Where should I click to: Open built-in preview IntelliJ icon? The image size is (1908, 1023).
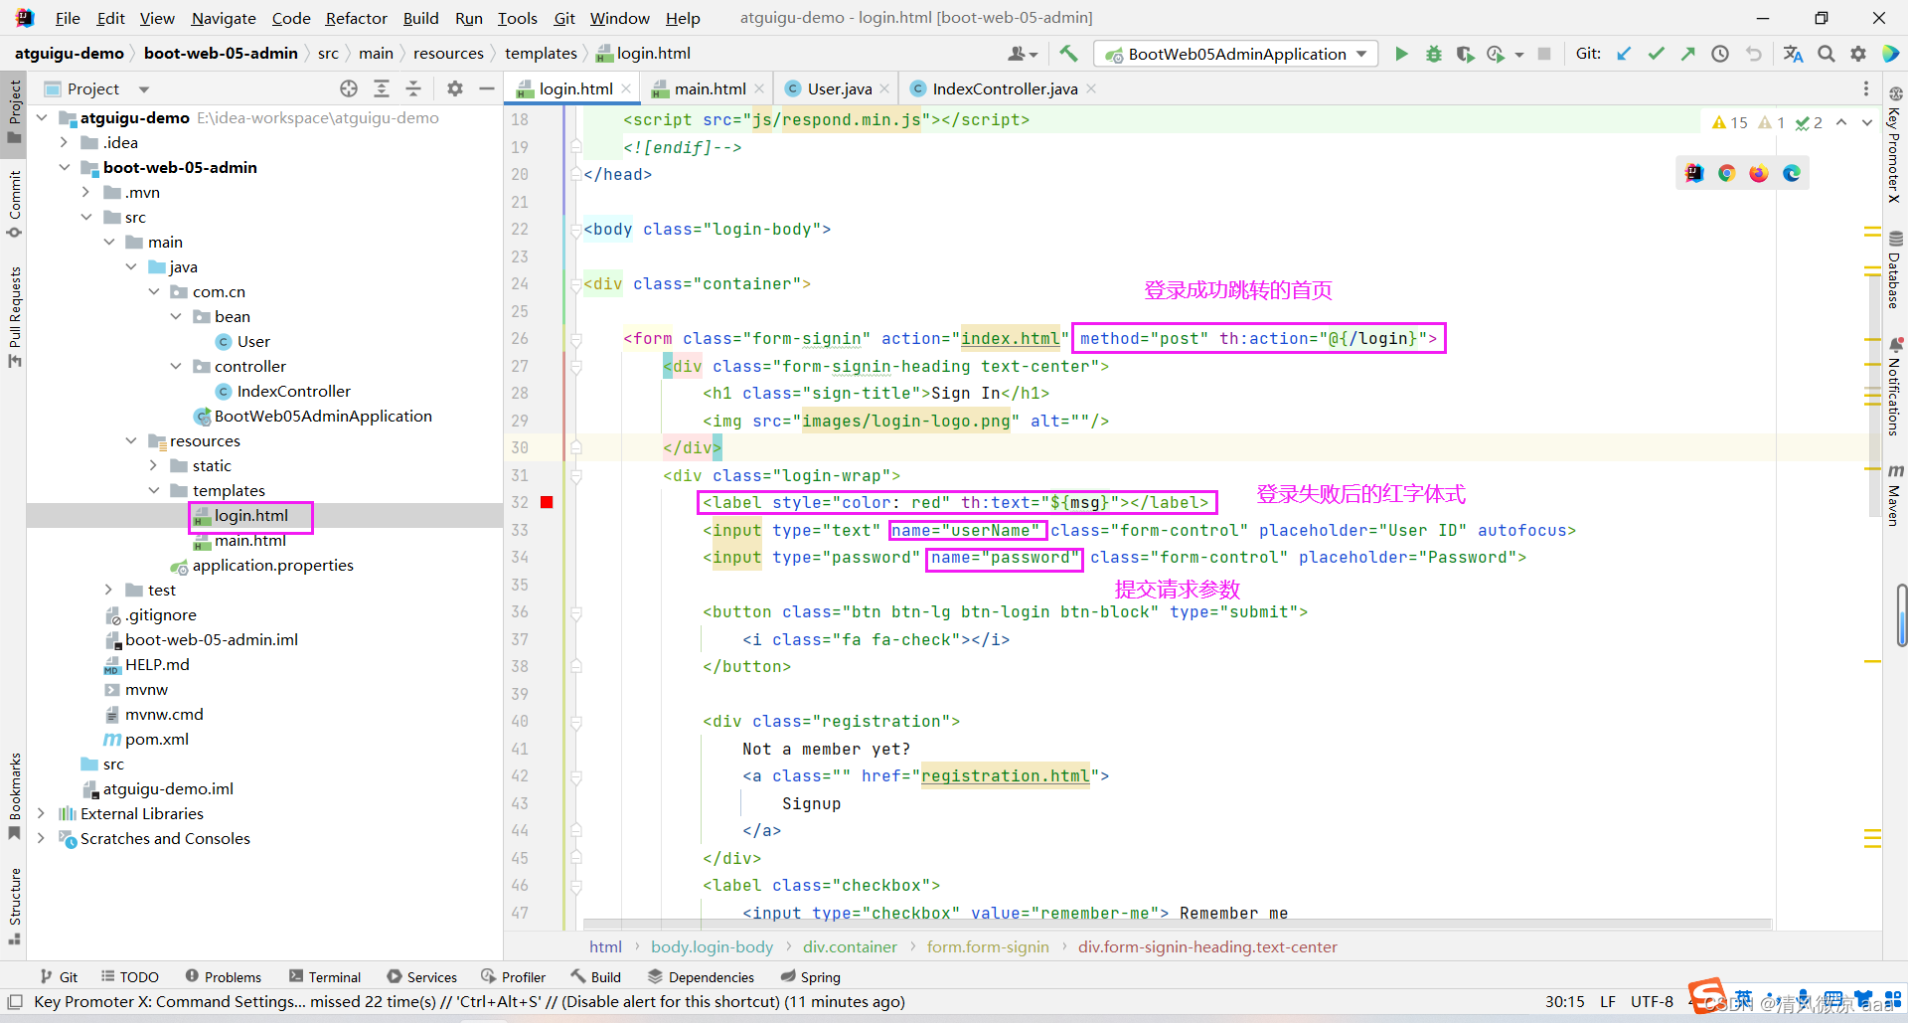1694,173
